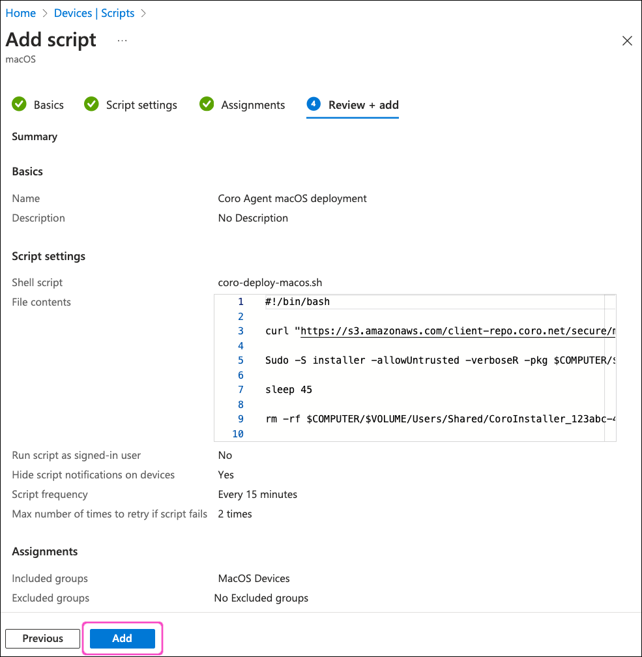
Task: Click the green checkmark beside Script settings
Action: point(92,104)
